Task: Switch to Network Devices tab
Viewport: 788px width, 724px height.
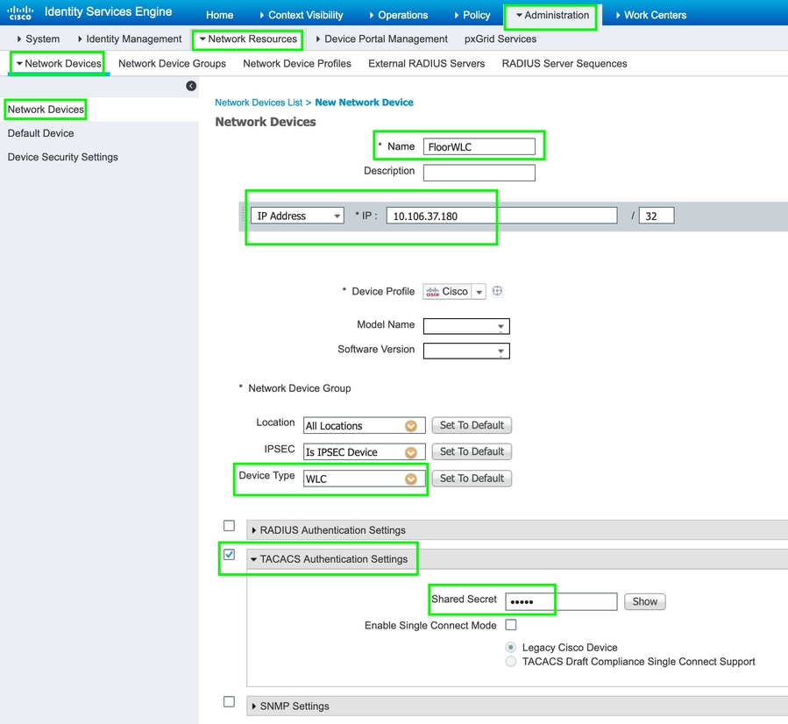Action: [x=59, y=63]
